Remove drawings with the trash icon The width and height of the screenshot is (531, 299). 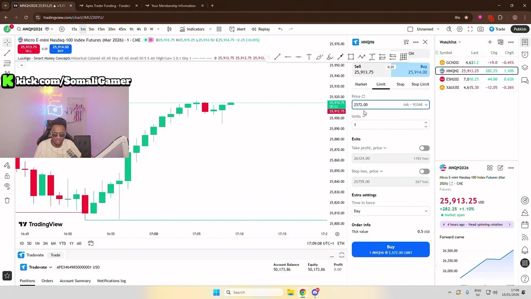[7, 201]
